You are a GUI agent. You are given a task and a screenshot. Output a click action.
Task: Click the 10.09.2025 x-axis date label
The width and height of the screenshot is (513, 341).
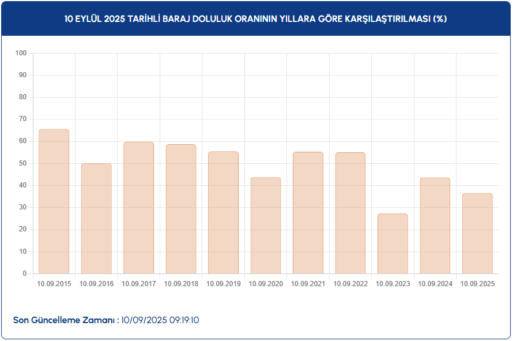(477, 284)
